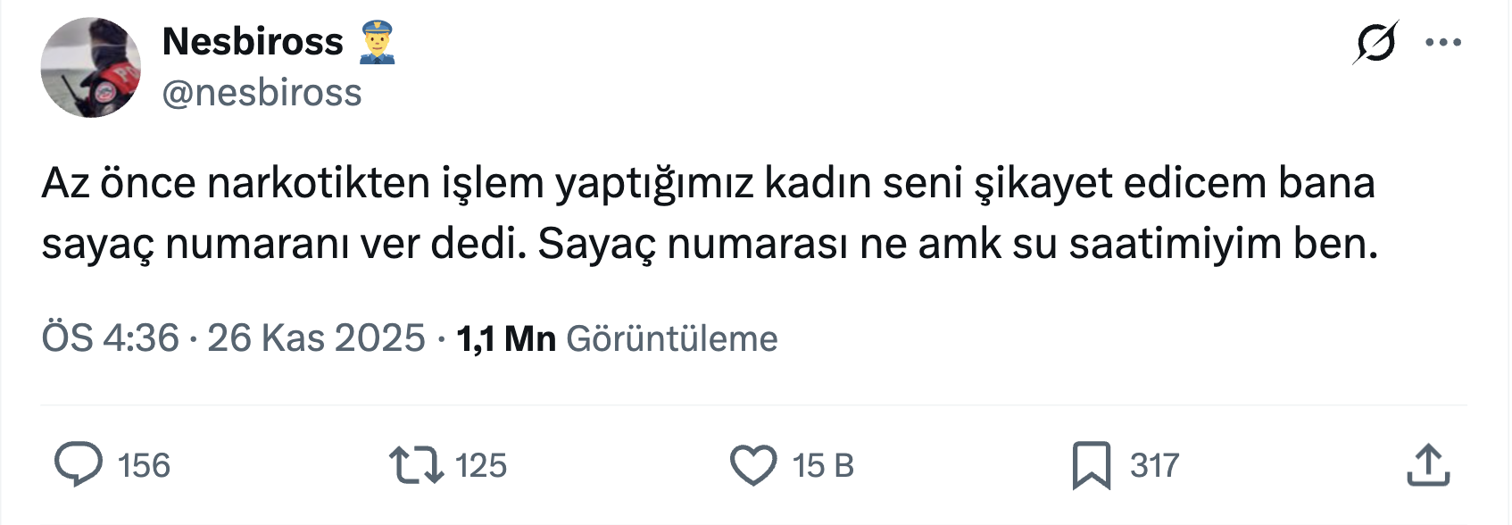Image resolution: width=1512 pixels, height=525 pixels.
Task: Click the 317 bookmarks count
Action: pyautogui.click(x=1154, y=466)
